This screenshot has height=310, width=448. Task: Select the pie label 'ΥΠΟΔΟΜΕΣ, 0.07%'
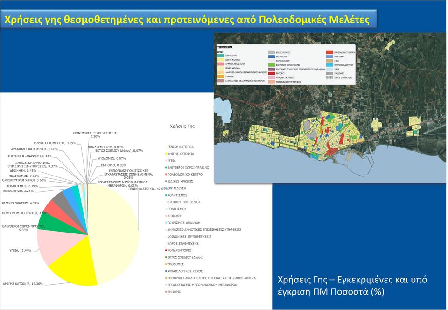112,158
